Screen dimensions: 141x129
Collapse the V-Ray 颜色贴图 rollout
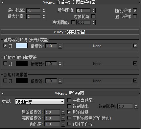click(70, 93)
